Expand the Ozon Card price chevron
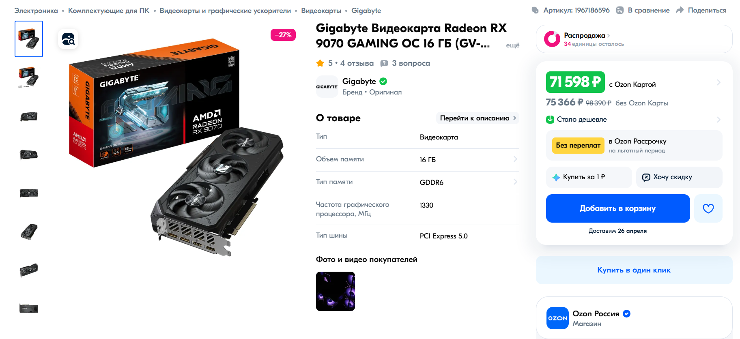The image size is (740, 339). click(x=718, y=82)
